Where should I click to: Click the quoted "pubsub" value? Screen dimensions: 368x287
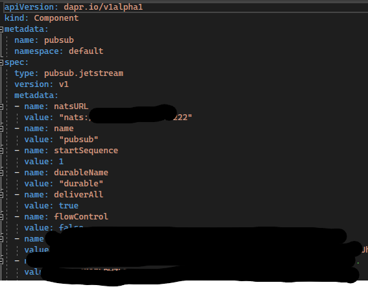(79, 140)
